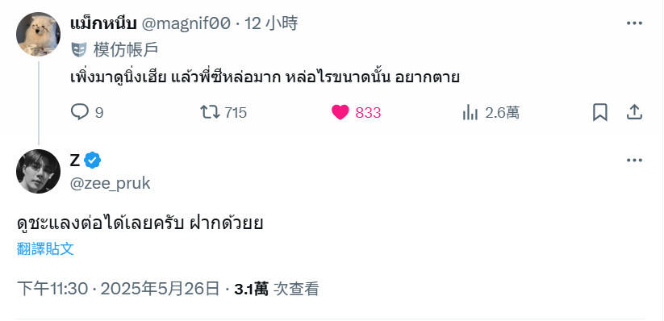Click the share upload icon
The height and width of the screenshot is (321, 664).
tap(634, 113)
